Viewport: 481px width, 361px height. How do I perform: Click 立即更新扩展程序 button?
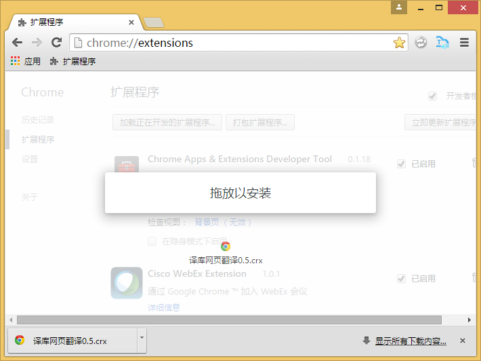tap(440, 122)
